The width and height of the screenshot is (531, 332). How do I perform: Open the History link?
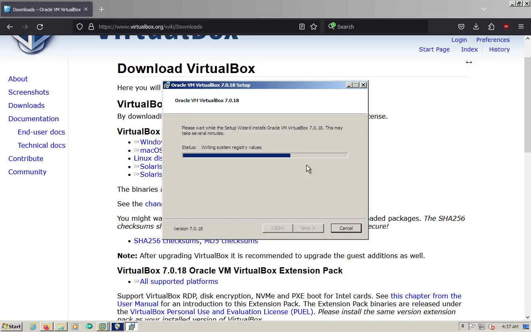[x=499, y=49]
